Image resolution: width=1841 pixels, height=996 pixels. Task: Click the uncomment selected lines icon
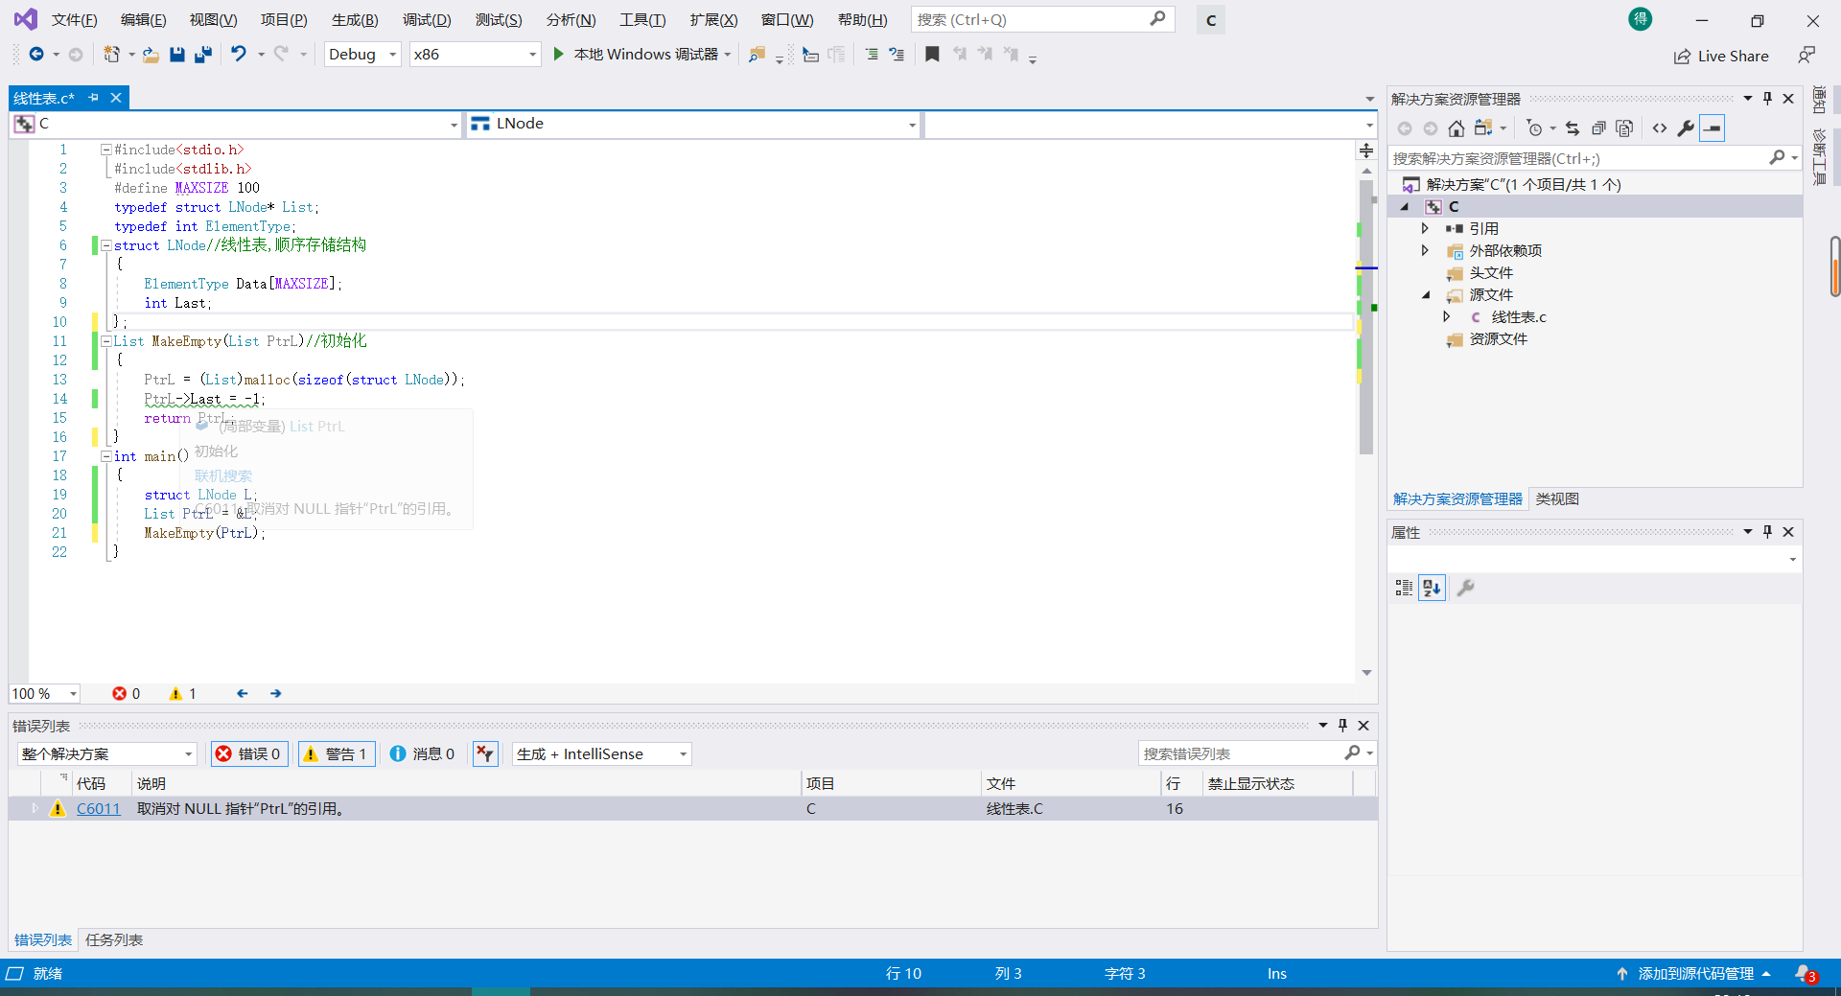click(897, 55)
